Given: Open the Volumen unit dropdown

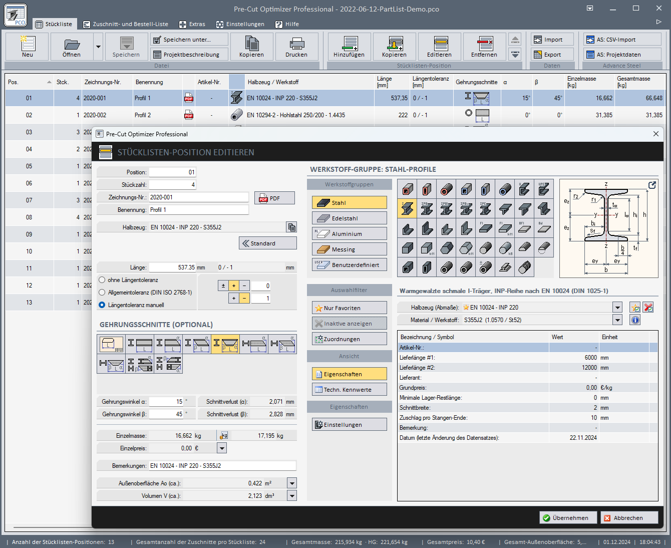Looking at the screenshot, I should [292, 496].
